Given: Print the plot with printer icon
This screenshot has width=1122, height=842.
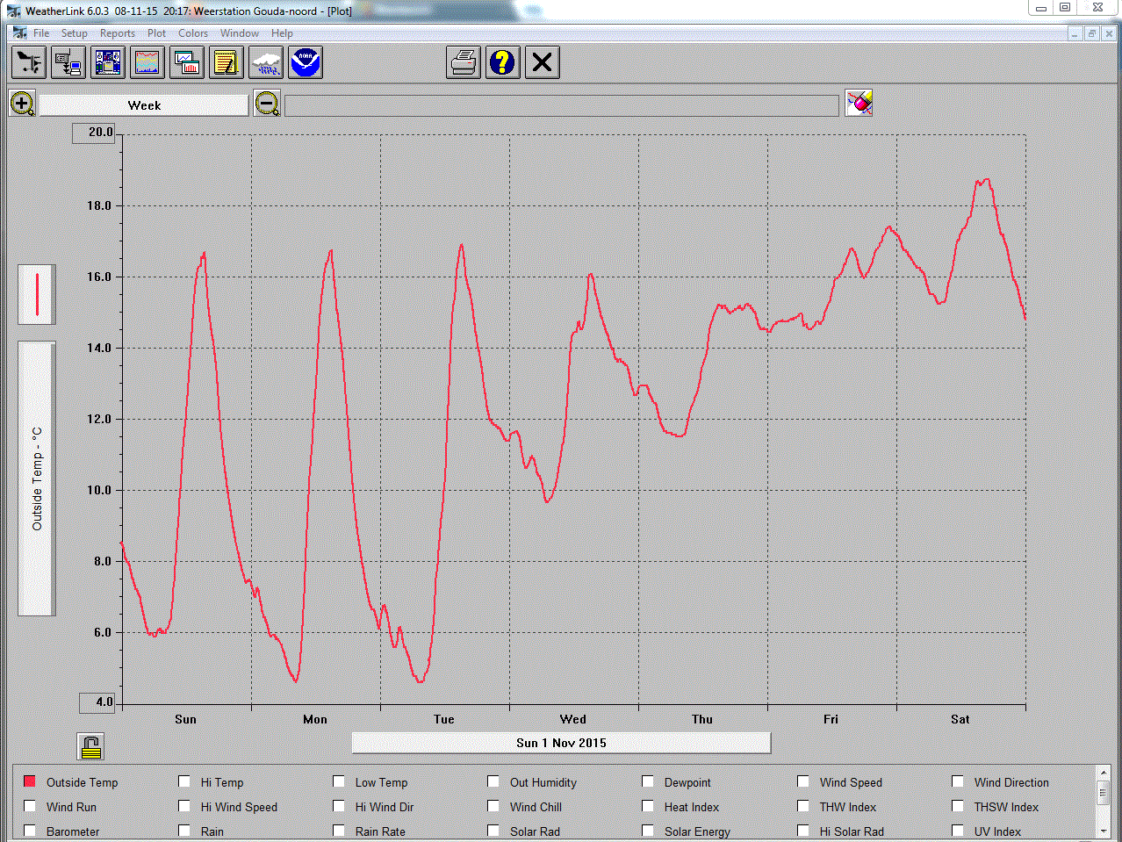Looking at the screenshot, I should pyautogui.click(x=464, y=62).
